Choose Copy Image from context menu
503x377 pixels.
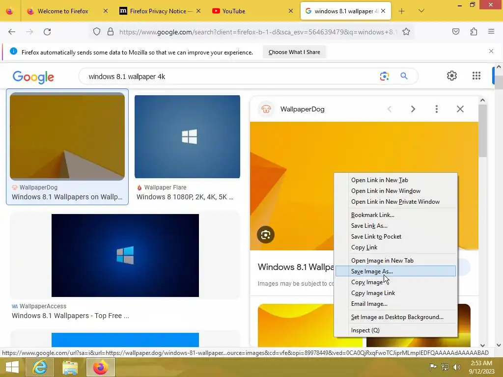pyautogui.click(x=395, y=282)
